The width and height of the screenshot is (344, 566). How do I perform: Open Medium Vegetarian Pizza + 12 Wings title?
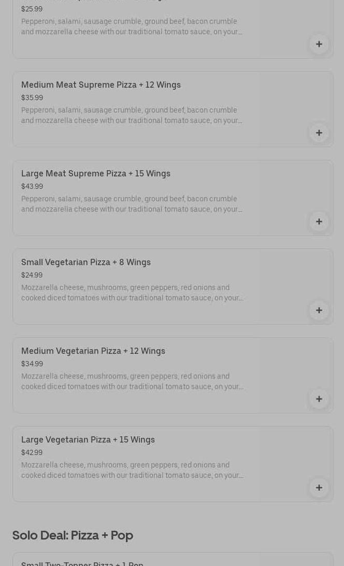[93, 351]
